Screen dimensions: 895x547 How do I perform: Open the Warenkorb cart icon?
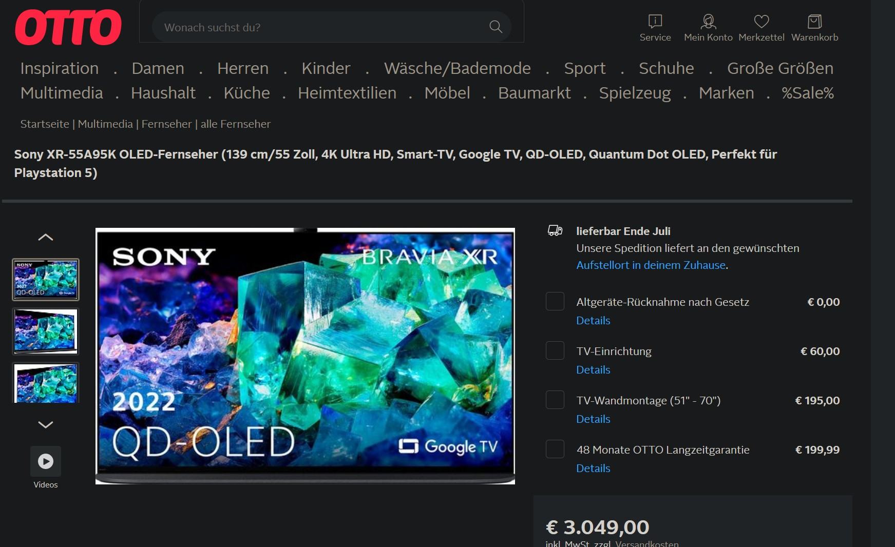click(x=814, y=22)
